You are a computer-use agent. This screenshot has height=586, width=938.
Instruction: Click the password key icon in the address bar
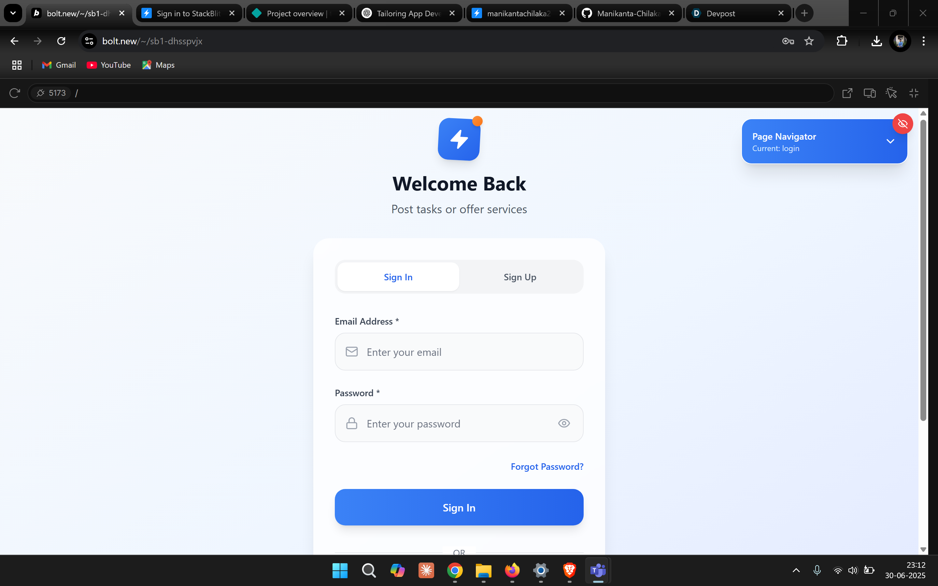click(x=788, y=41)
